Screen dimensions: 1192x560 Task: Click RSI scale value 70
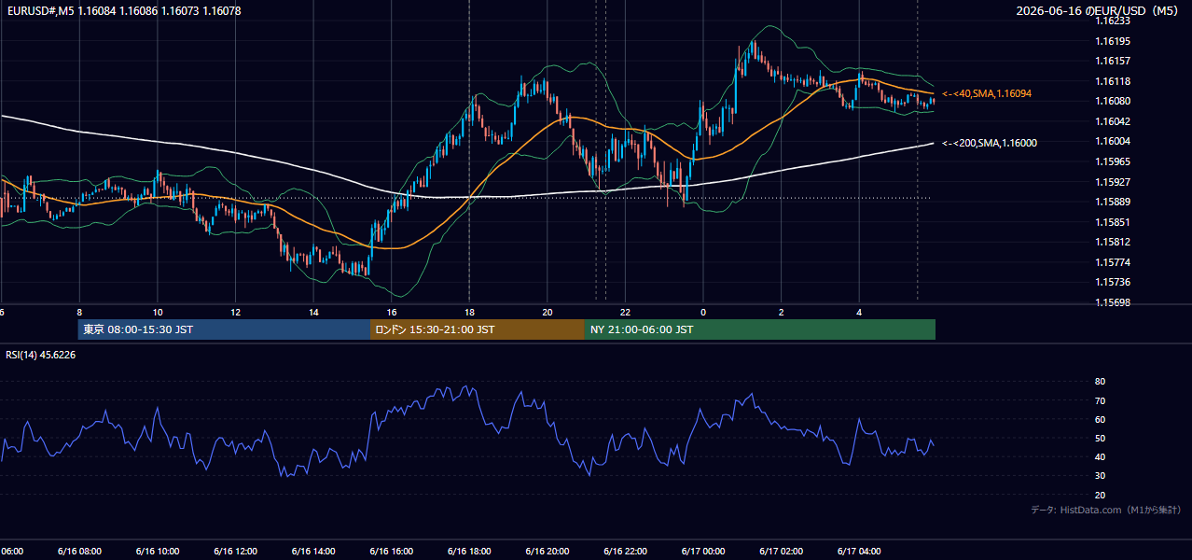(1101, 400)
